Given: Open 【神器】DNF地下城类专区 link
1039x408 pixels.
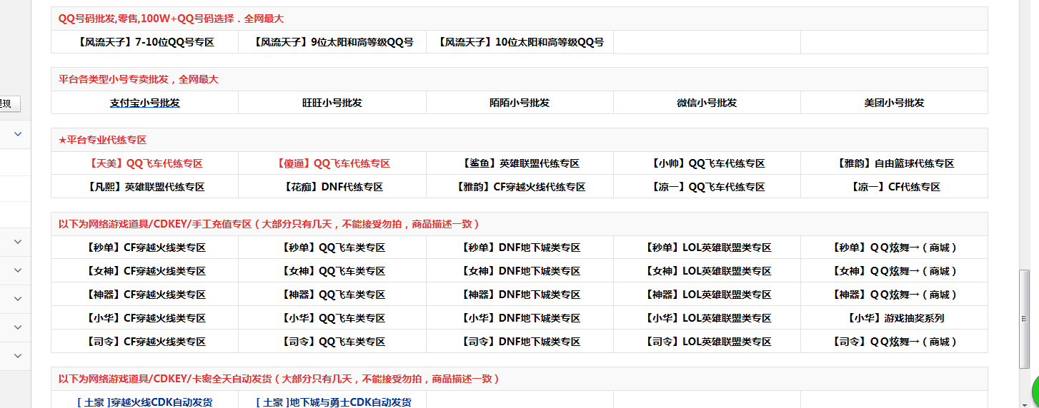Looking at the screenshot, I should coord(519,295).
